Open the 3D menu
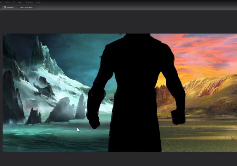 coord(14,2)
